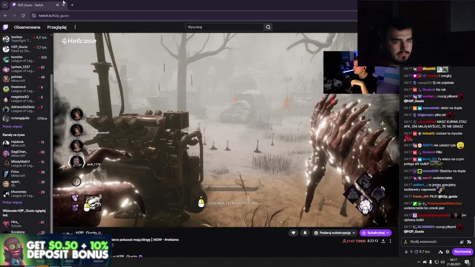Screen dimensions: 475x267
Task: Open Windows notification center icon
Action: [467, 262]
